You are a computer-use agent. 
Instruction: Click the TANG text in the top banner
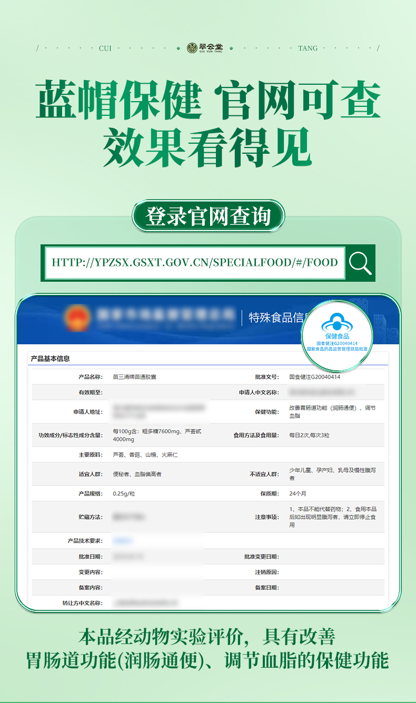[308, 48]
